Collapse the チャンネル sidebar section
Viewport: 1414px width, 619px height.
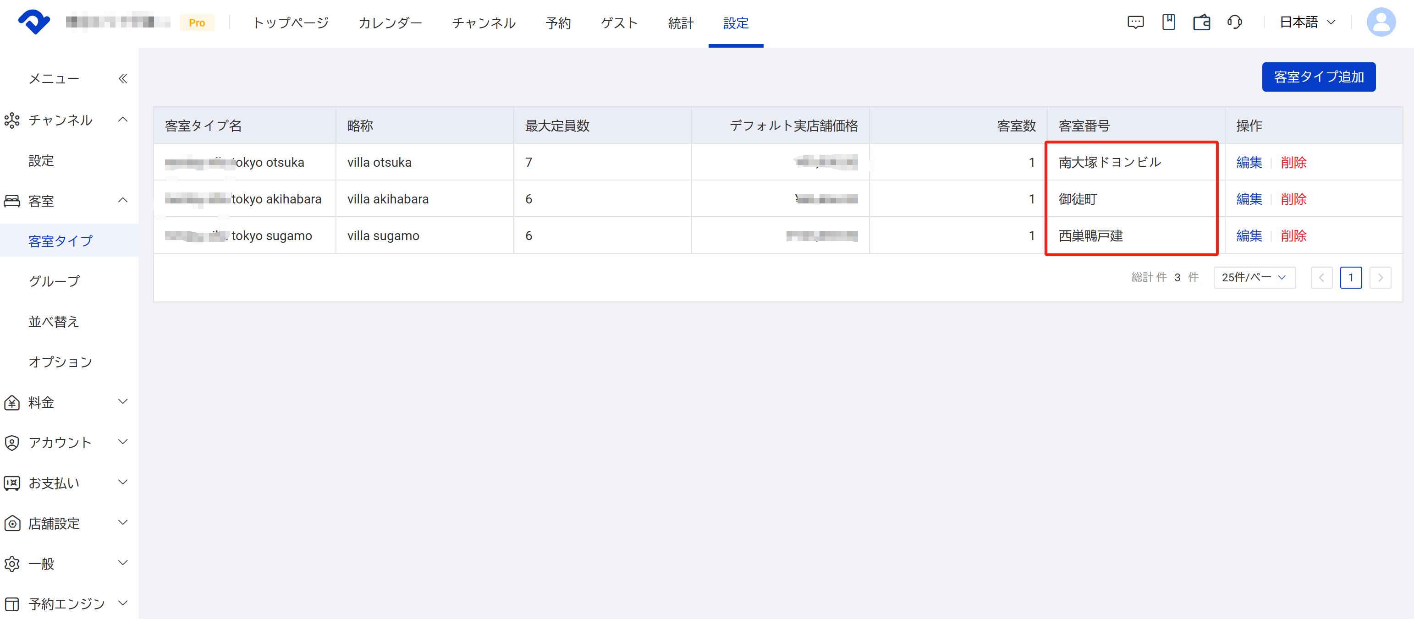123,120
